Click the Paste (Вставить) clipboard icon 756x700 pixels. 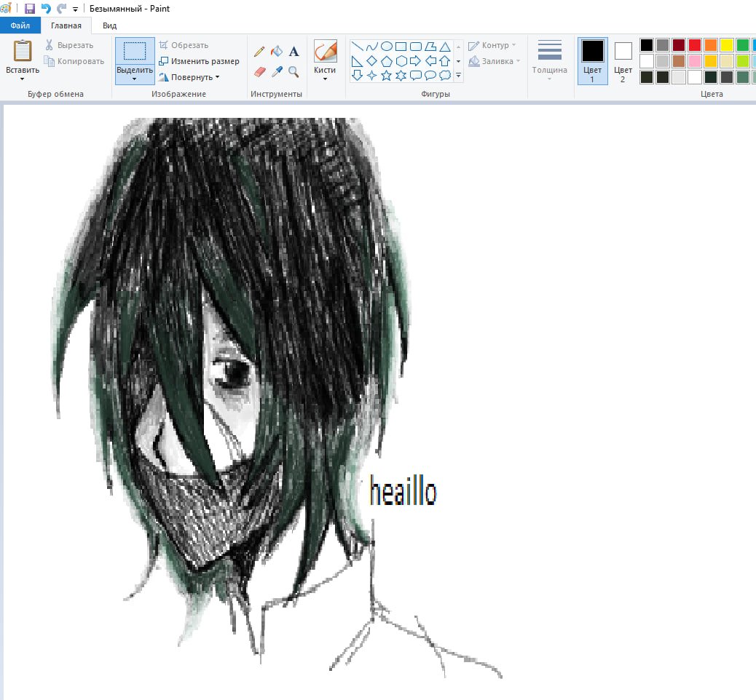pyautogui.click(x=23, y=51)
